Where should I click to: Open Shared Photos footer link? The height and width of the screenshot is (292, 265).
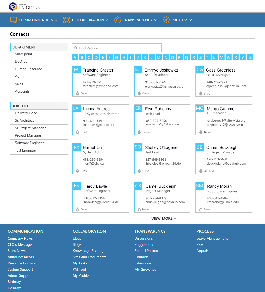click(146, 251)
